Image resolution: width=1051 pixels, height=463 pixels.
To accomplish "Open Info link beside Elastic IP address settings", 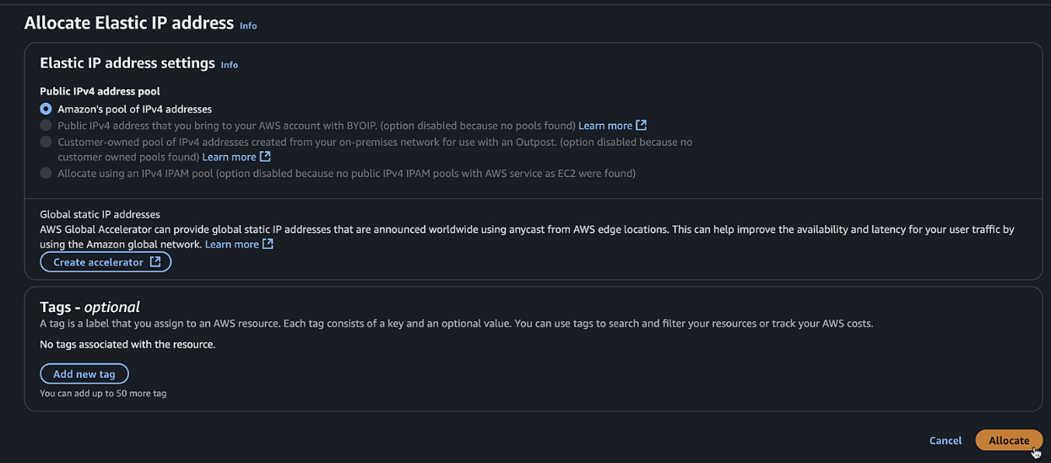I will 230,64.
